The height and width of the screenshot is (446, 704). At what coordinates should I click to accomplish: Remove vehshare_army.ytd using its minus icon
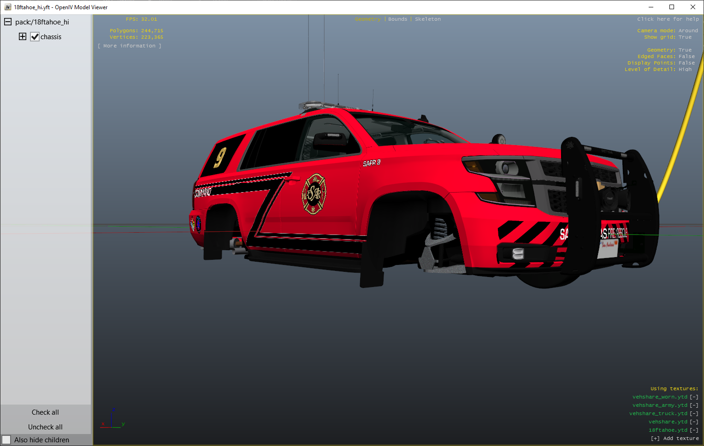[694, 405]
